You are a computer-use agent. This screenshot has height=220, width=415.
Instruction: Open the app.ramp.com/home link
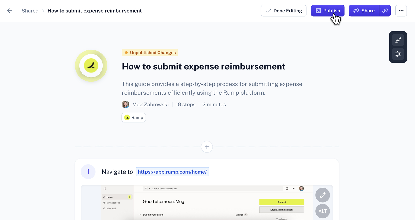click(172, 172)
